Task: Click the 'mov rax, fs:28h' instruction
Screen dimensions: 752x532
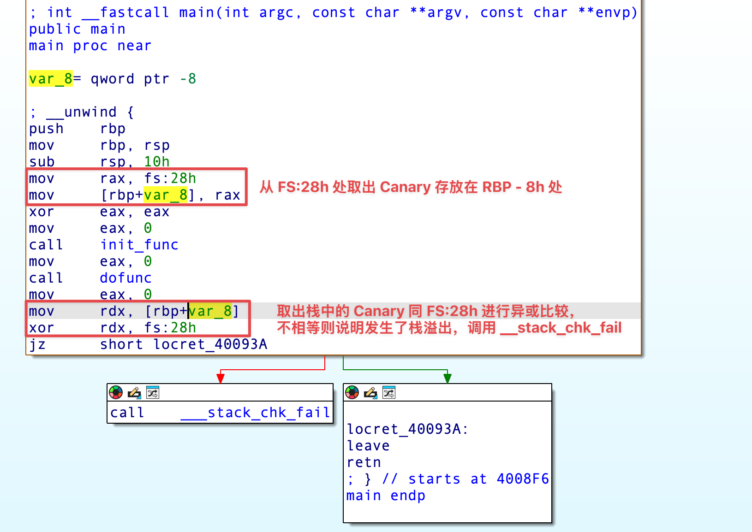Action: 113,178
